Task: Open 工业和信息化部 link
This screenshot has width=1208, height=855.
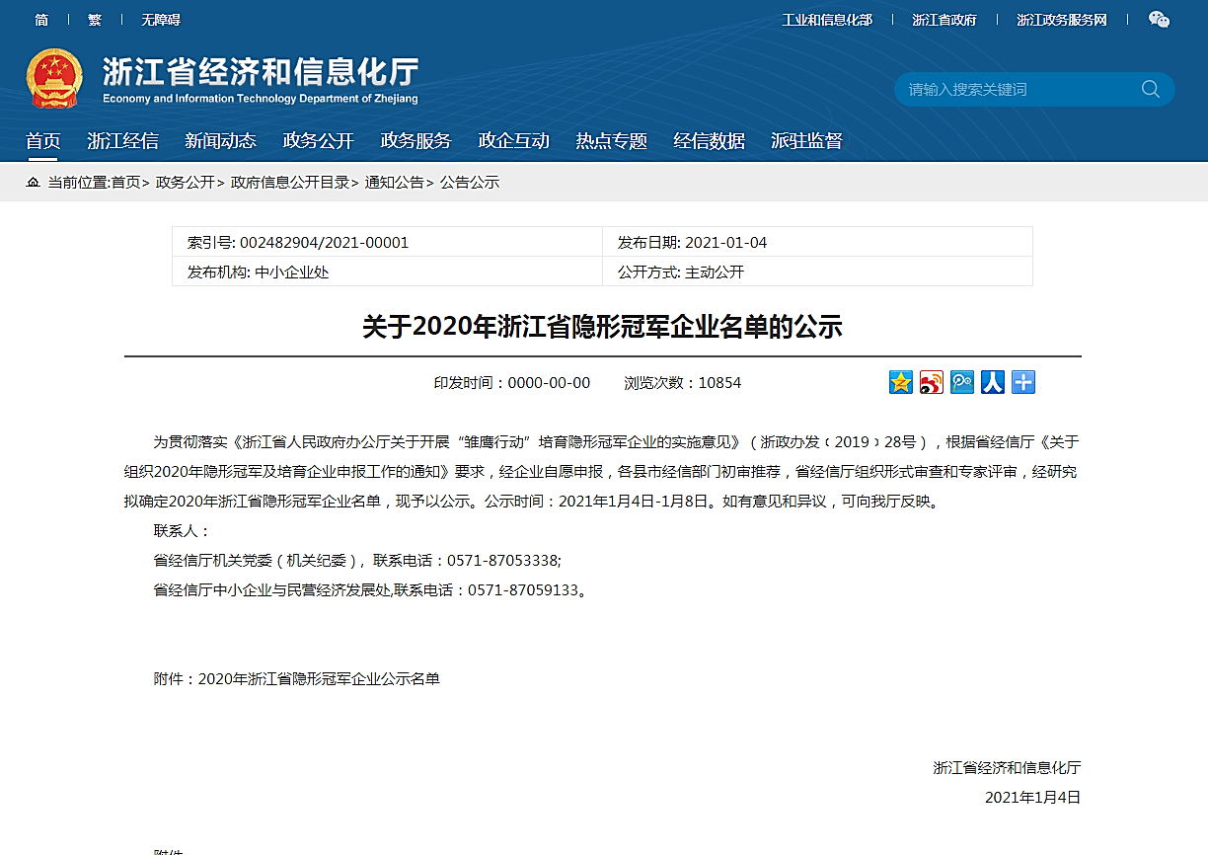Action: [x=827, y=20]
